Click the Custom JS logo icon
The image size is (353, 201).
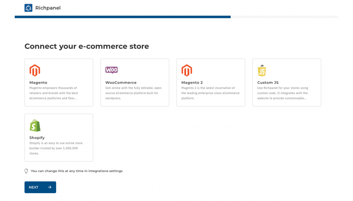pyautogui.click(x=263, y=70)
